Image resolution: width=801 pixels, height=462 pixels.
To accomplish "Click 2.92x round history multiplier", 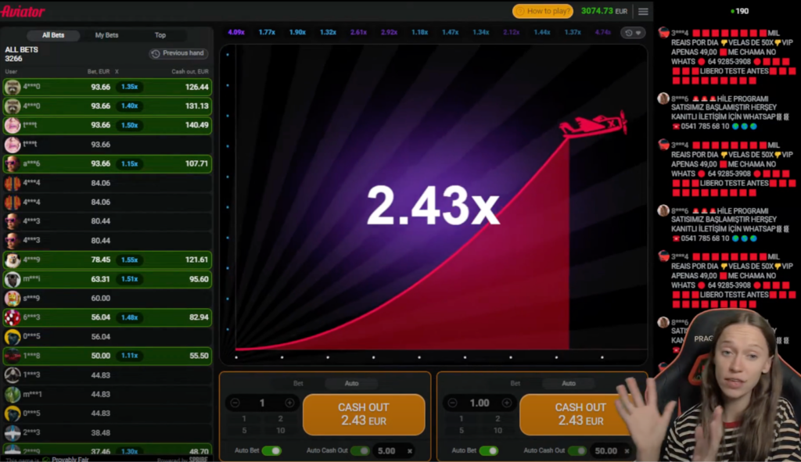I will [x=390, y=32].
